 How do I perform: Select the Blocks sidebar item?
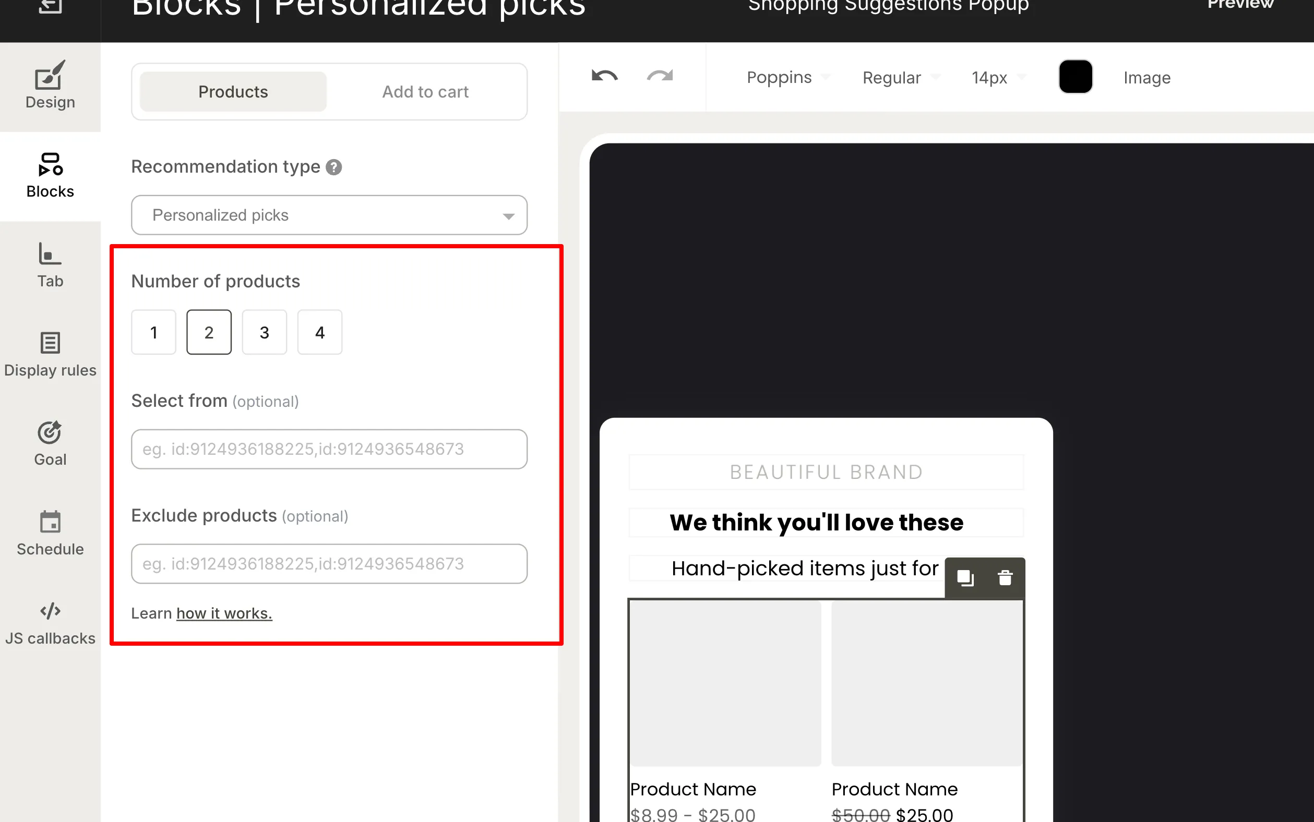[50, 176]
